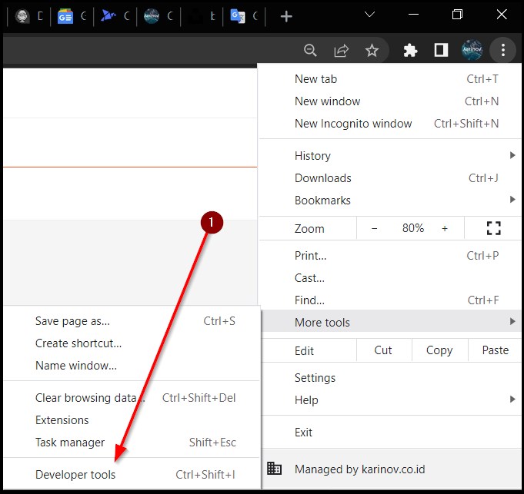This screenshot has height=494, width=524.
Task: Click the share page icon
Action: coord(341,51)
